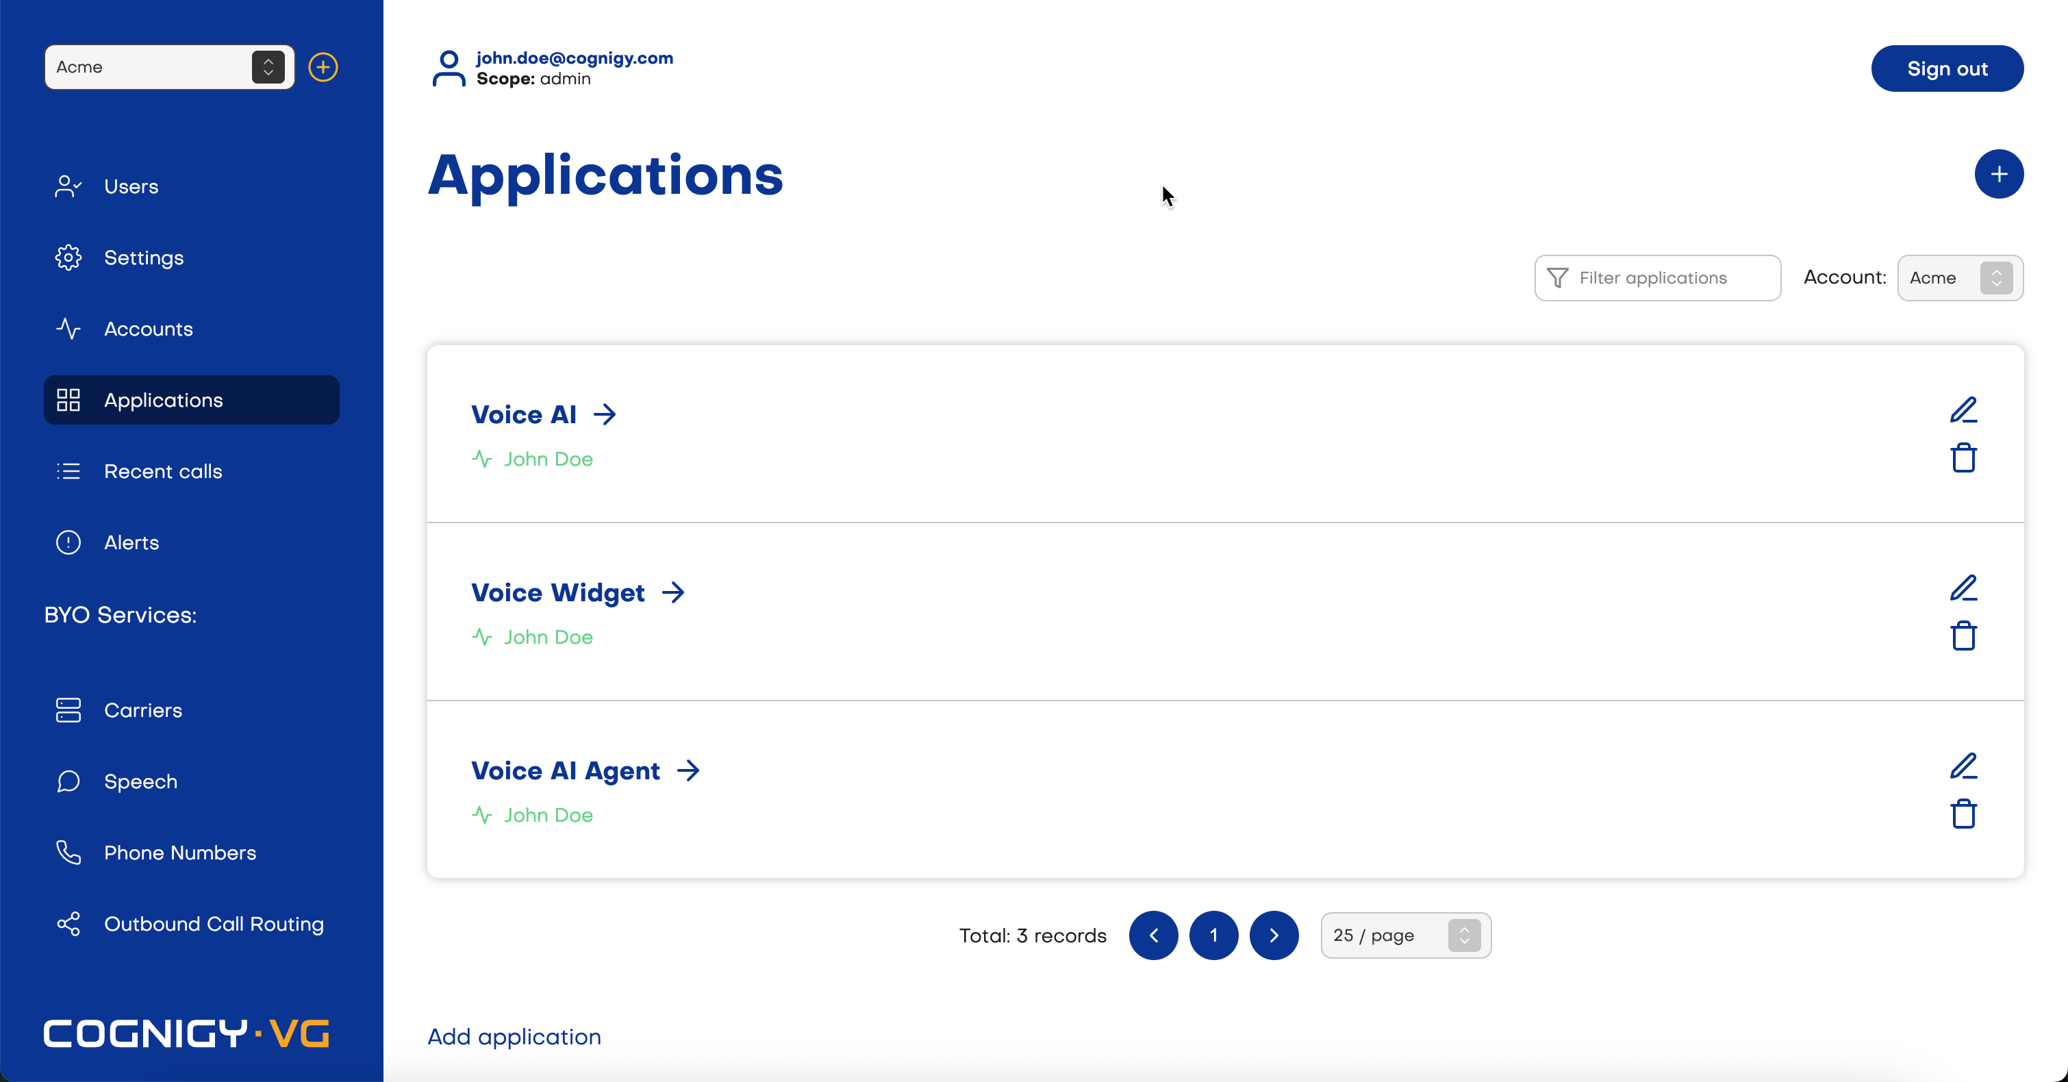This screenshot has width=2068, height=1082.
Task: Click the Phone Numbers handset icon
Action: click(68, 853)
